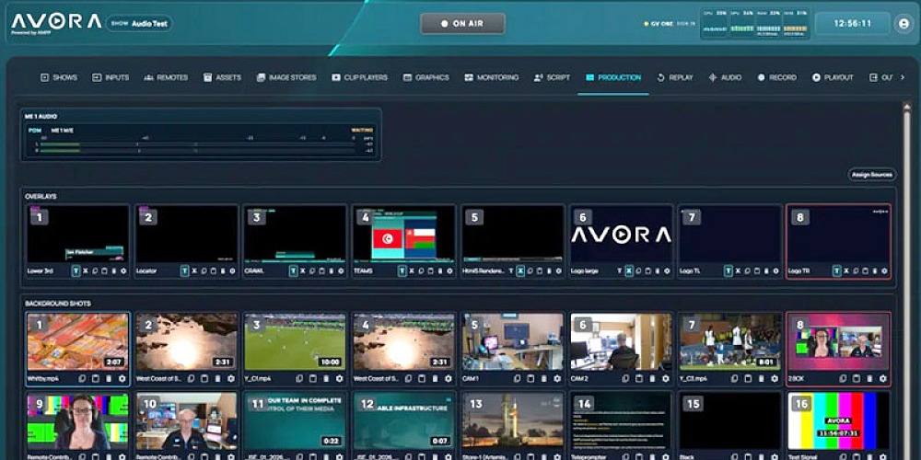921x460 pixels.
Task: Copy the TEAMS overlay
Action: tap(421, 271)
